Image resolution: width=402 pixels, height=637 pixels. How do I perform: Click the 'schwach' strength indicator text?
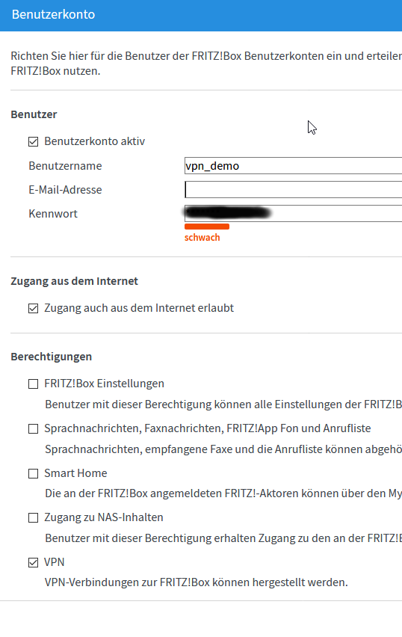[202, 238]
